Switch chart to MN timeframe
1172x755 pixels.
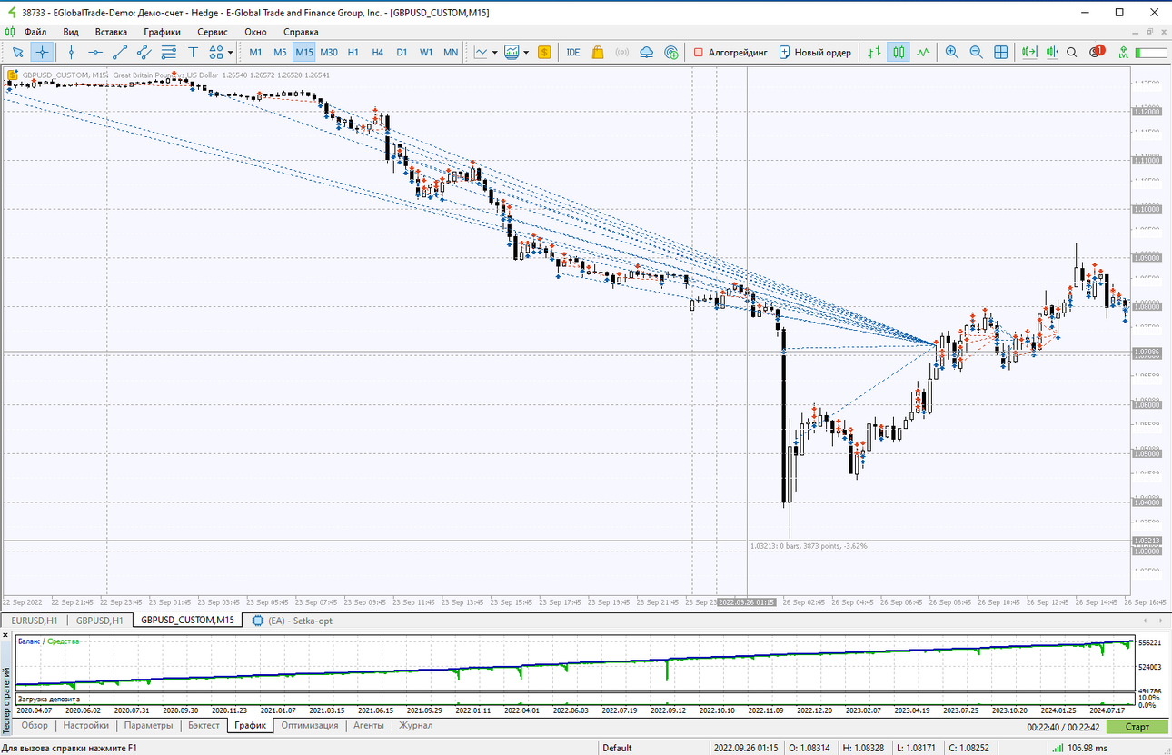point(451,52)
